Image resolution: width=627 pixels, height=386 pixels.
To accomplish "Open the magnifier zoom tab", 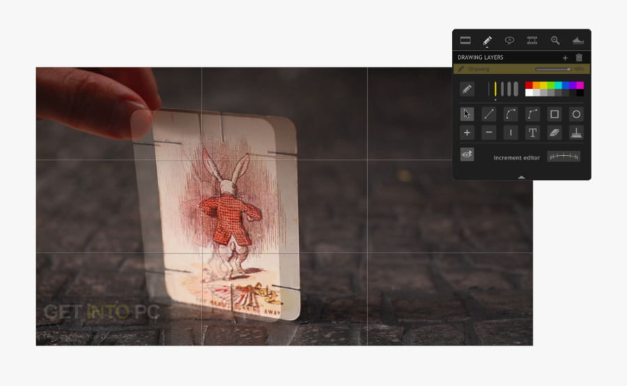I will tap(555, 40).
